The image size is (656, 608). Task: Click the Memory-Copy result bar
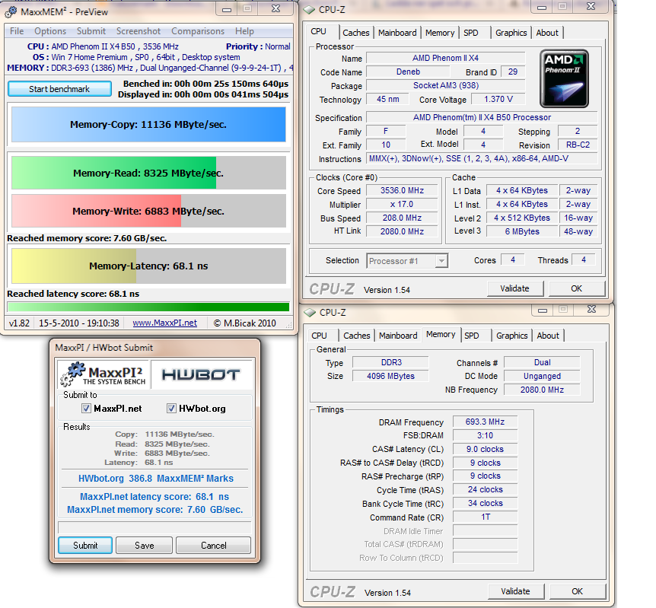coord(148,124)
